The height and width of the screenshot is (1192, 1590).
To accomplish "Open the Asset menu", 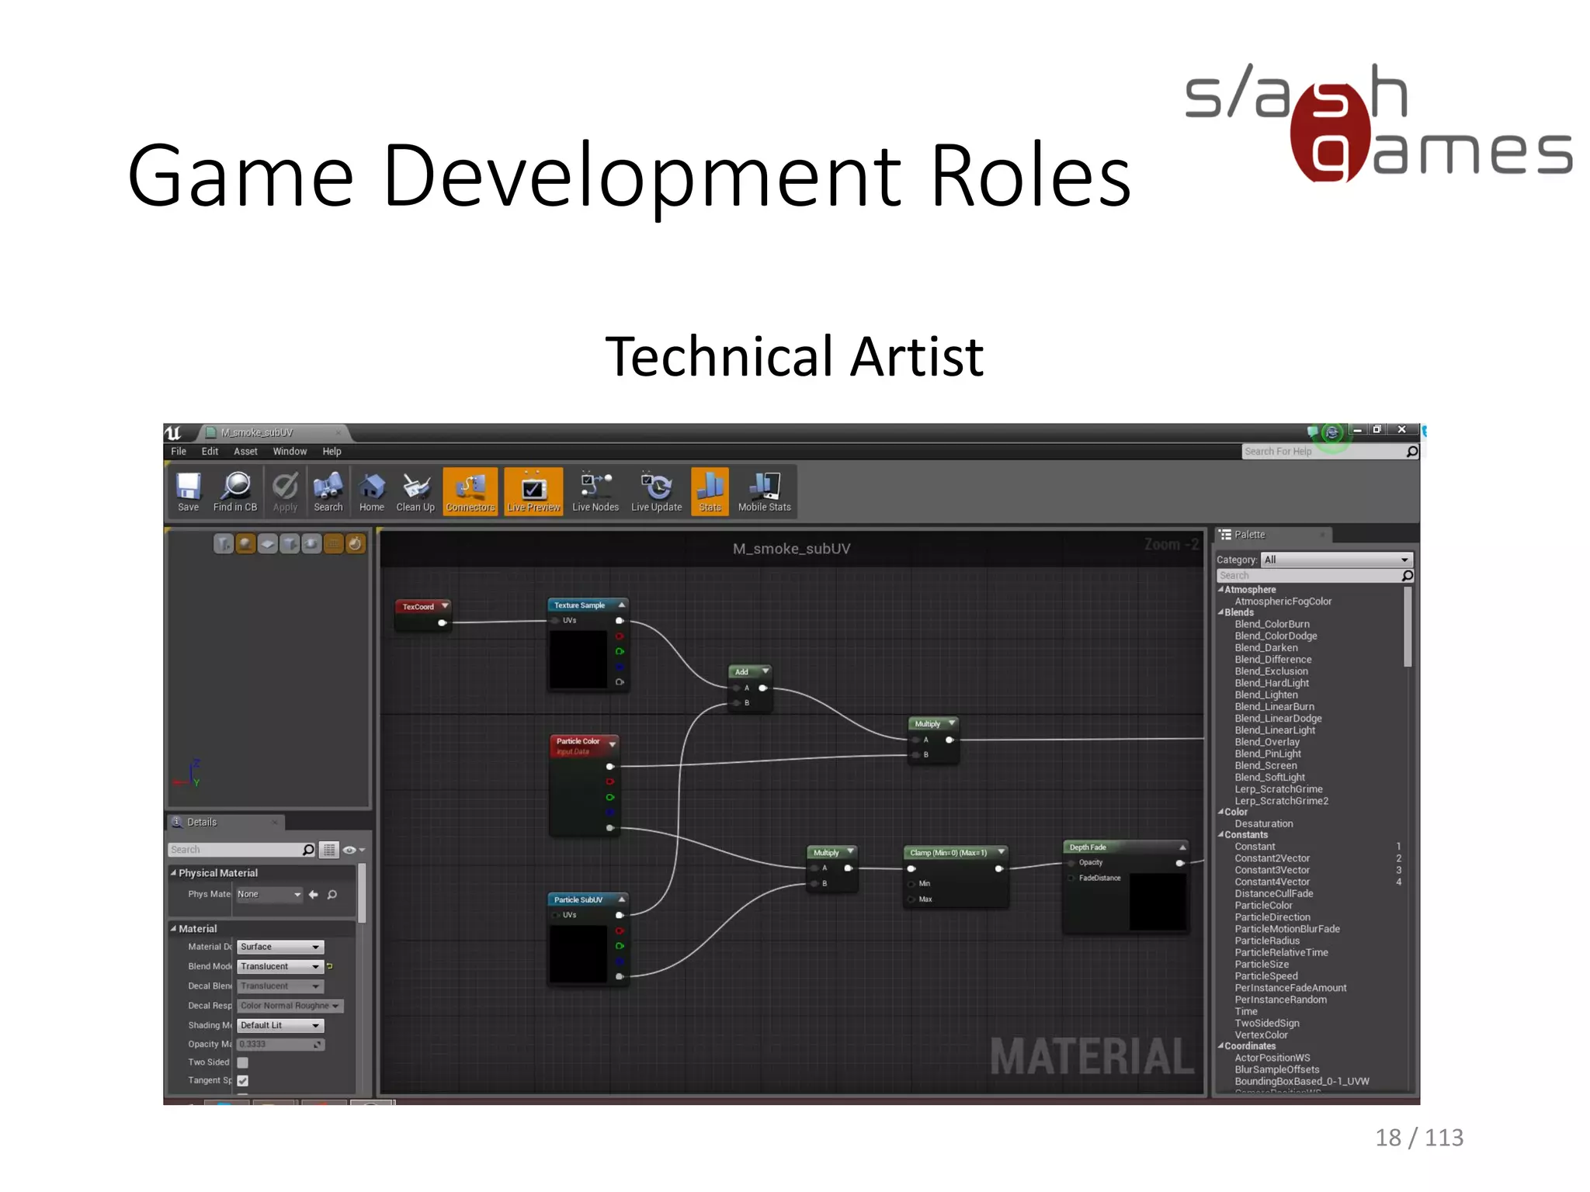I will (x=245, y=452).
